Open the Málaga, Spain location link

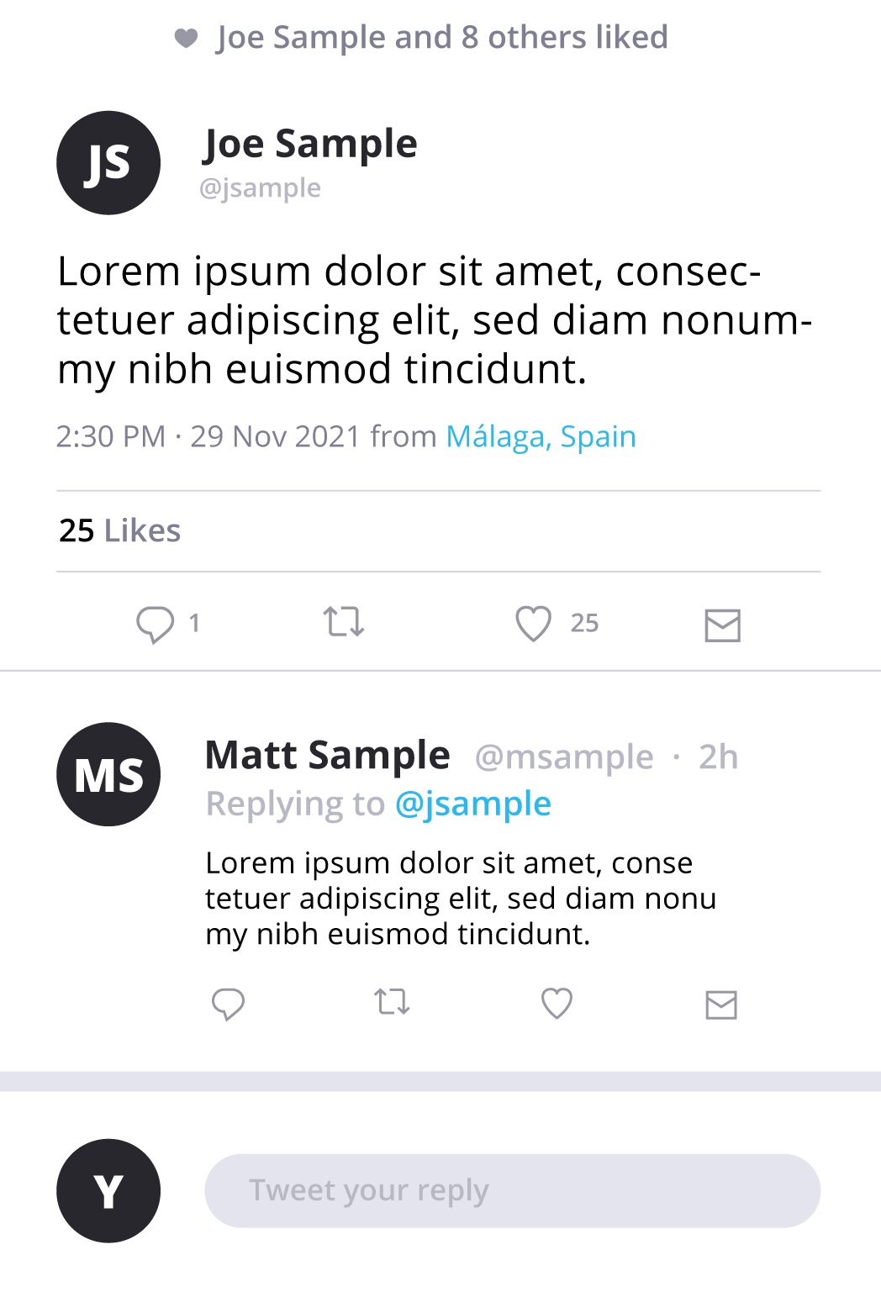tap(541, 437)
